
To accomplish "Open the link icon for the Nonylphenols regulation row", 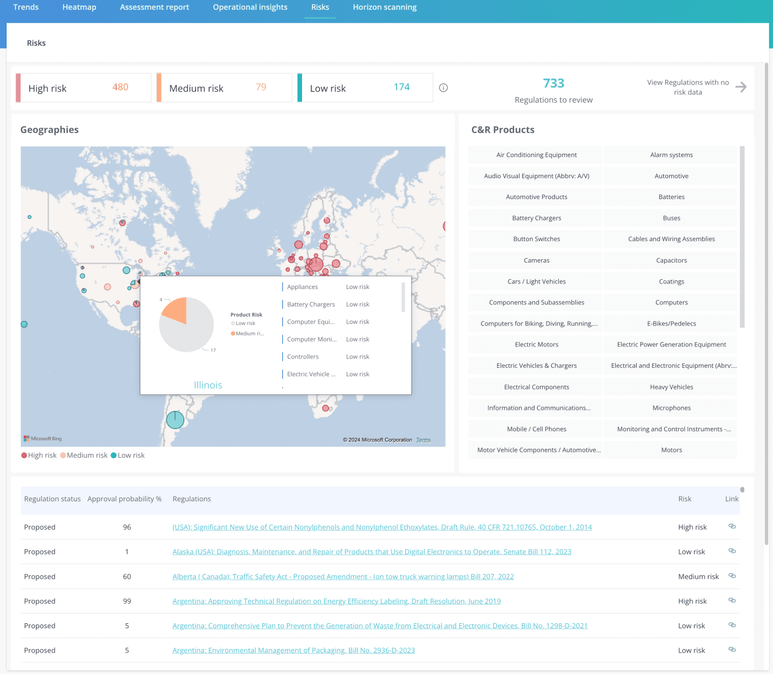I will pos(732,526).
